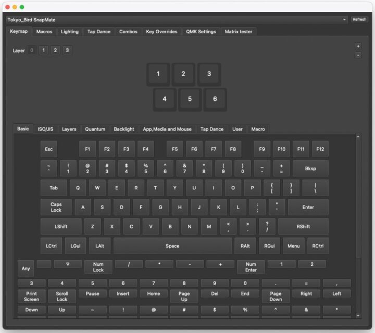
Task: Switch to layer 2
Action: [55, 50]
